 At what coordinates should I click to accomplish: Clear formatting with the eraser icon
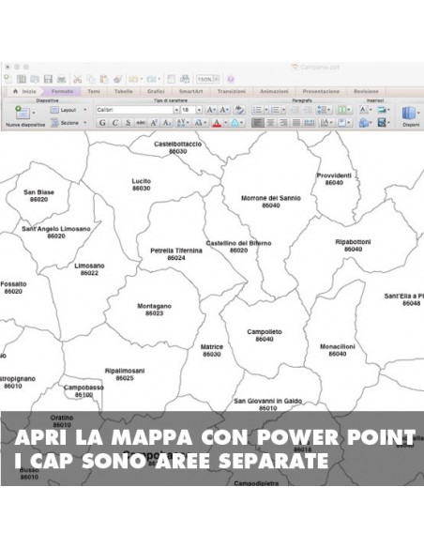click(239, 110)
